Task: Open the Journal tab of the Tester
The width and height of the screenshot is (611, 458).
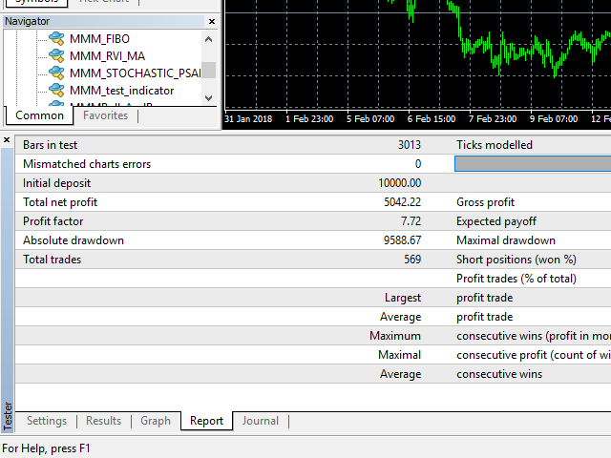Action: [x=261, y=421]
